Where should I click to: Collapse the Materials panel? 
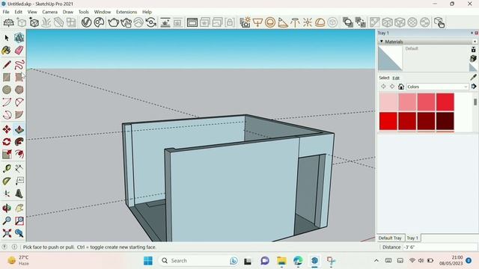382,41
